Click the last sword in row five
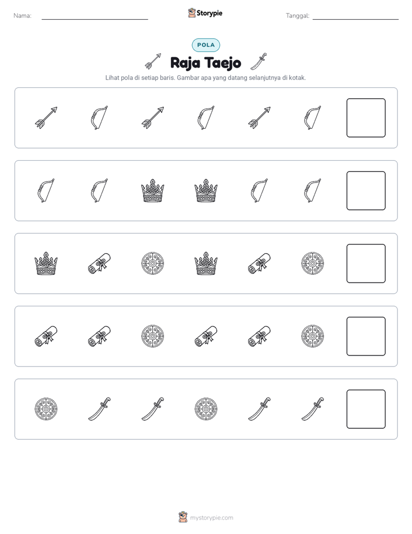The height and width of the screenshot is (534, 412). (312, 409)
